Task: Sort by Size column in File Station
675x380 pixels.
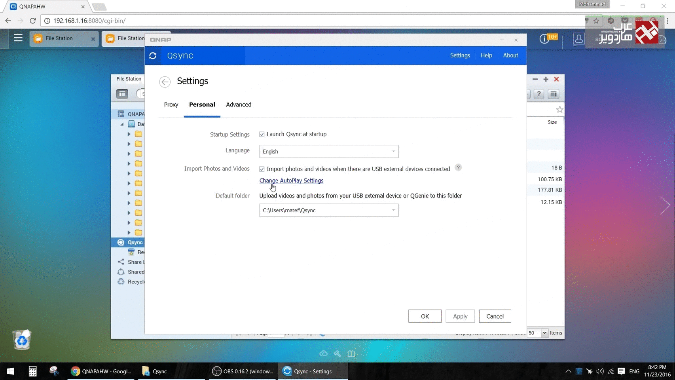Action: pyautogui.click(x=552, y=122)
